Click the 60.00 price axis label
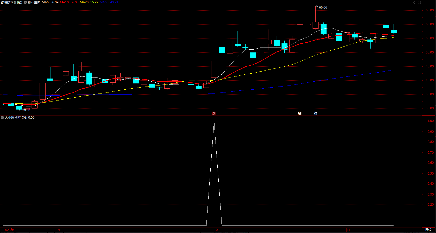 pyautogui.click(x=430, y=24)
